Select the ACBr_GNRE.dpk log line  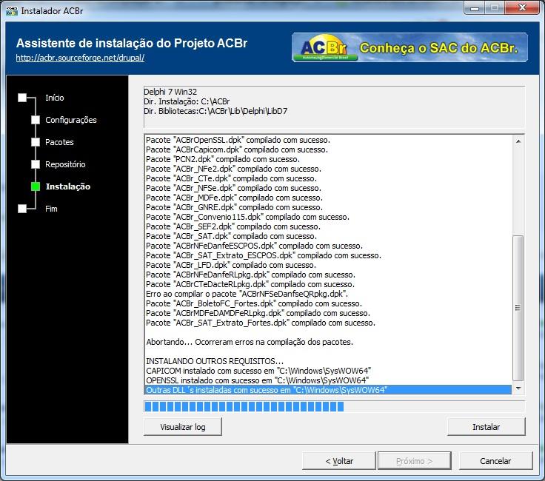(x=328, y=207)
